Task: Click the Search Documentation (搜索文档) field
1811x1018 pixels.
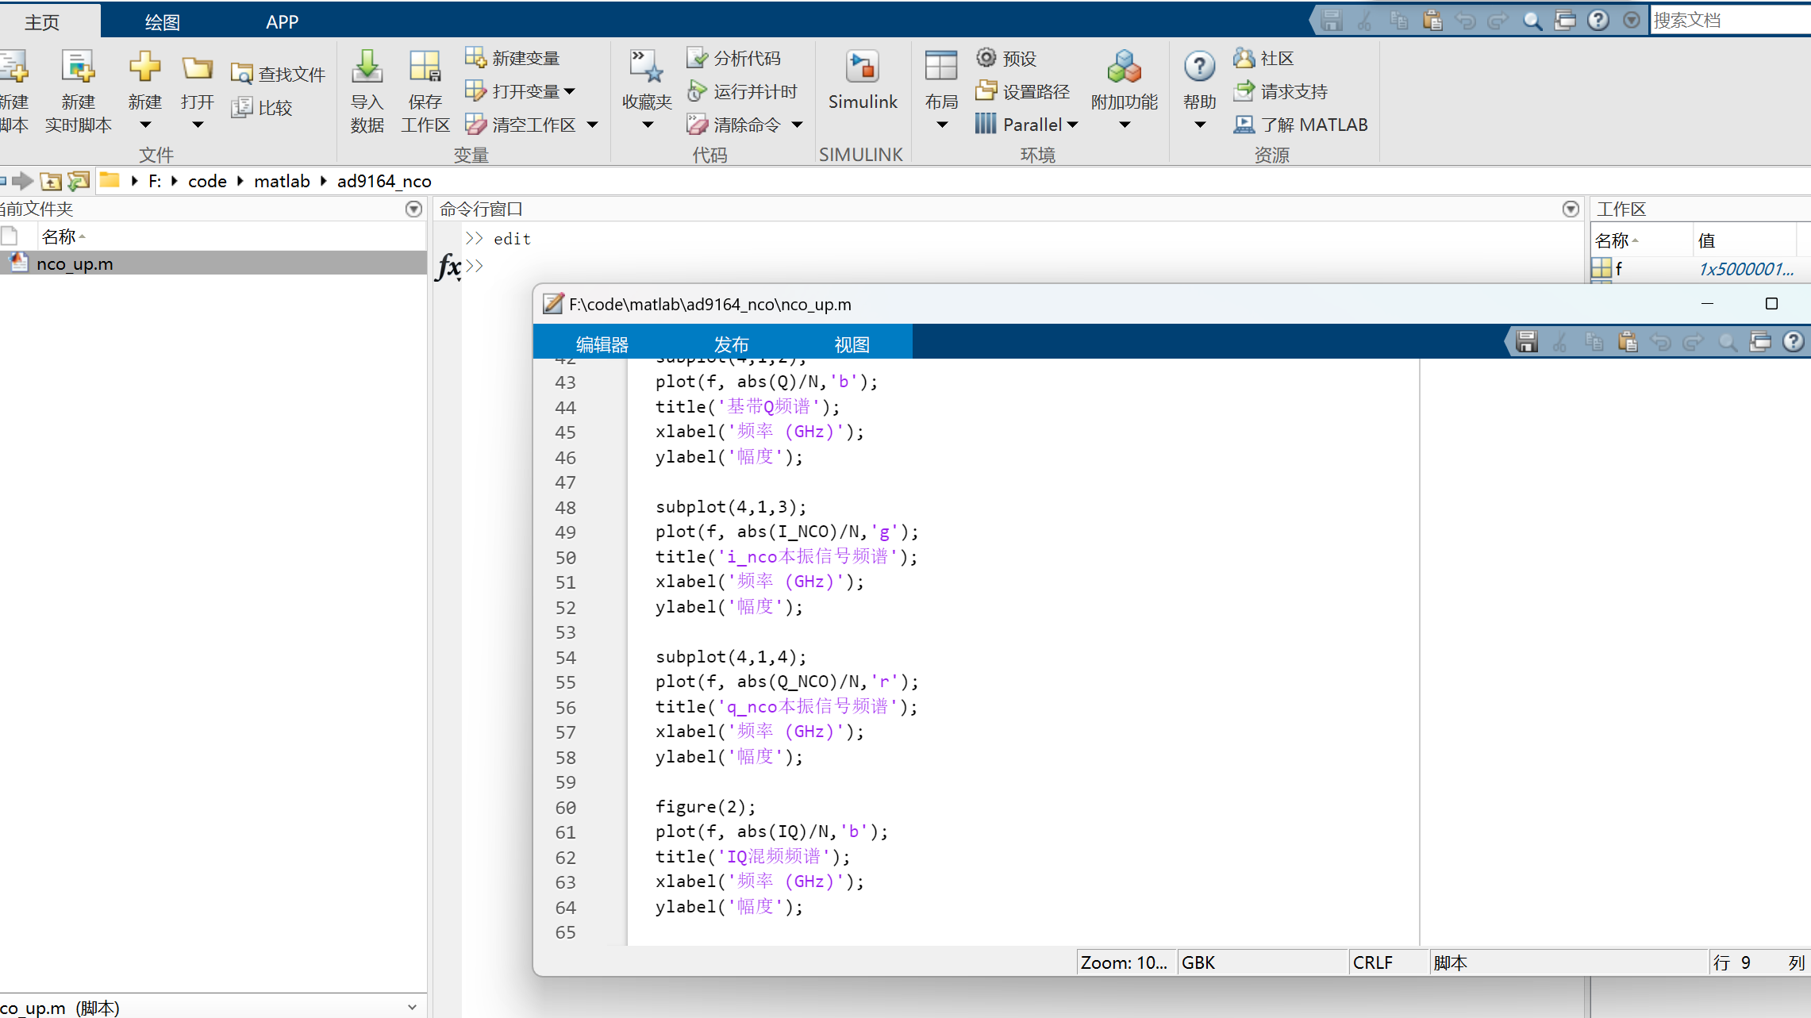Action: 1728,20
